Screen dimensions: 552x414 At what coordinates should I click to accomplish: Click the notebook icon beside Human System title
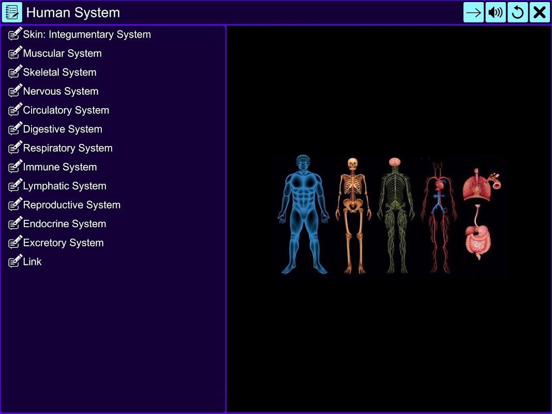point(12,12)
